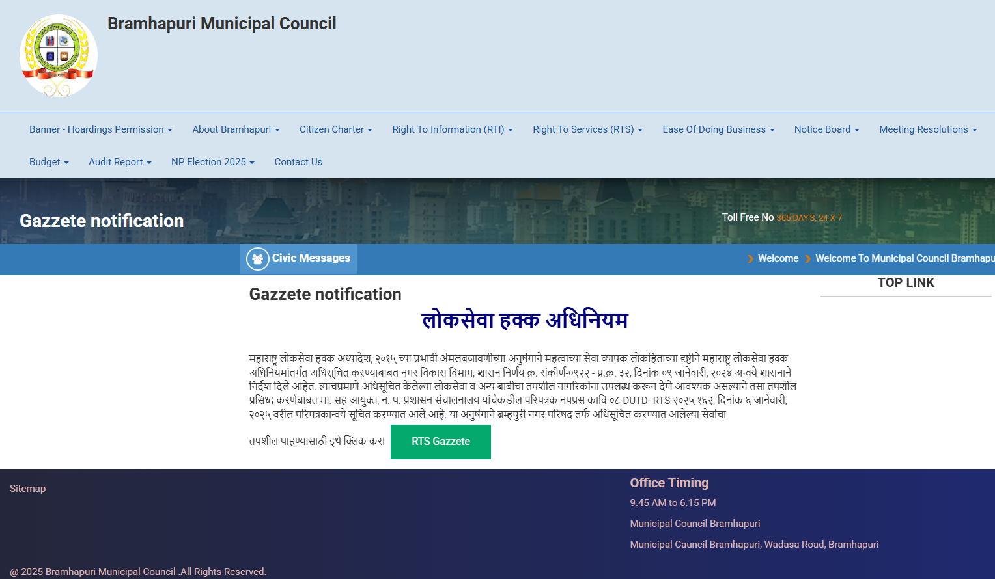Click the Welcome To Municipal Council ticker link

(x=904, y=258)
